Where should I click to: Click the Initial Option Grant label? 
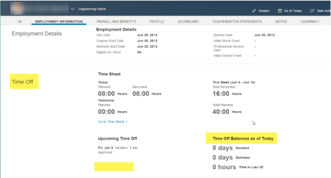tap(227, 56)
